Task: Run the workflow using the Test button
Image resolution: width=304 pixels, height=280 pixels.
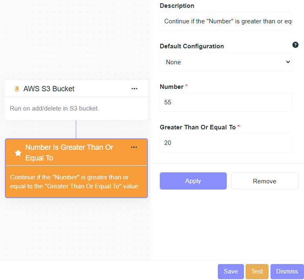Action: click(257, 271)
